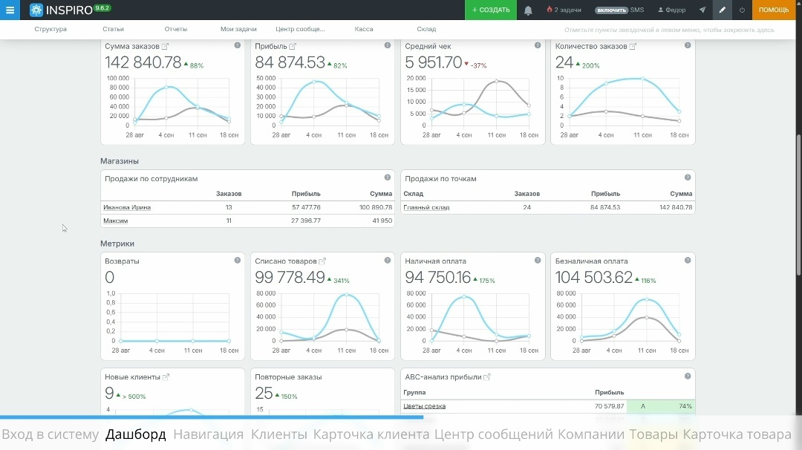Screen dimensions: 802x450
Task: Click the paper plane send icon
Action: pyautogui.click(x=702, y=10)
